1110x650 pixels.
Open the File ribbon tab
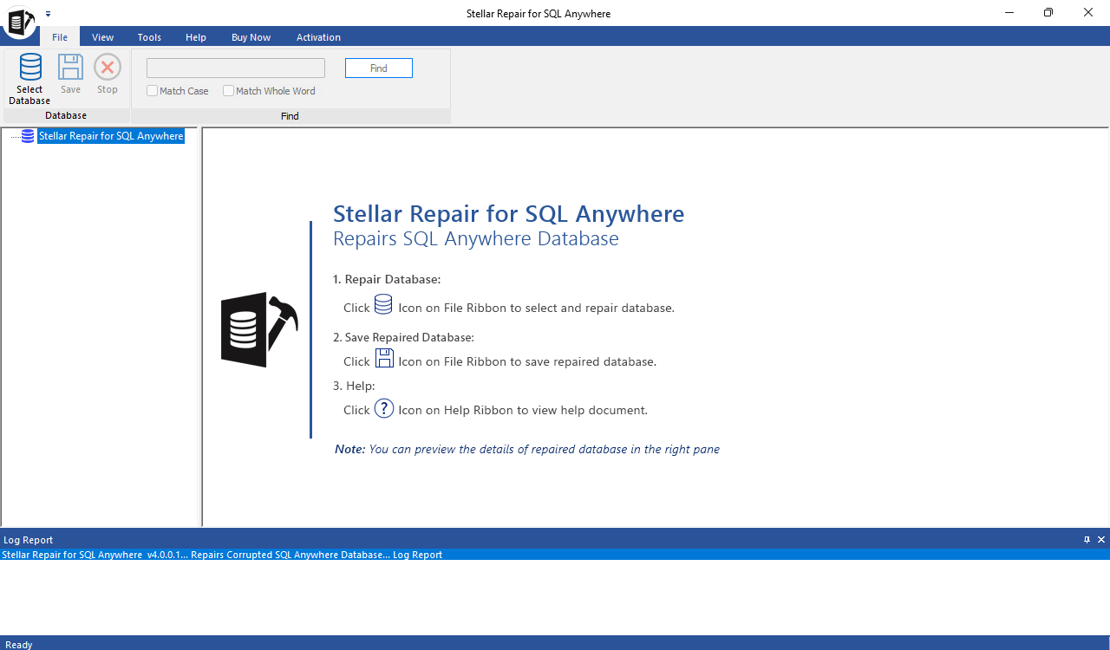(60, 37)
